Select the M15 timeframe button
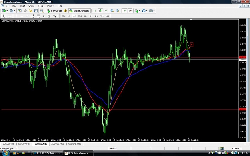 coord(74,16)
